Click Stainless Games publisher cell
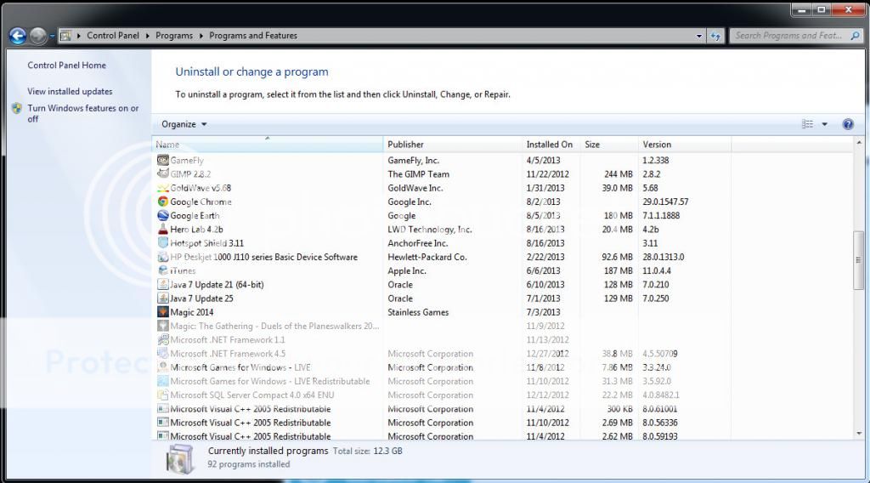870x483 pixels. point(418,313)
